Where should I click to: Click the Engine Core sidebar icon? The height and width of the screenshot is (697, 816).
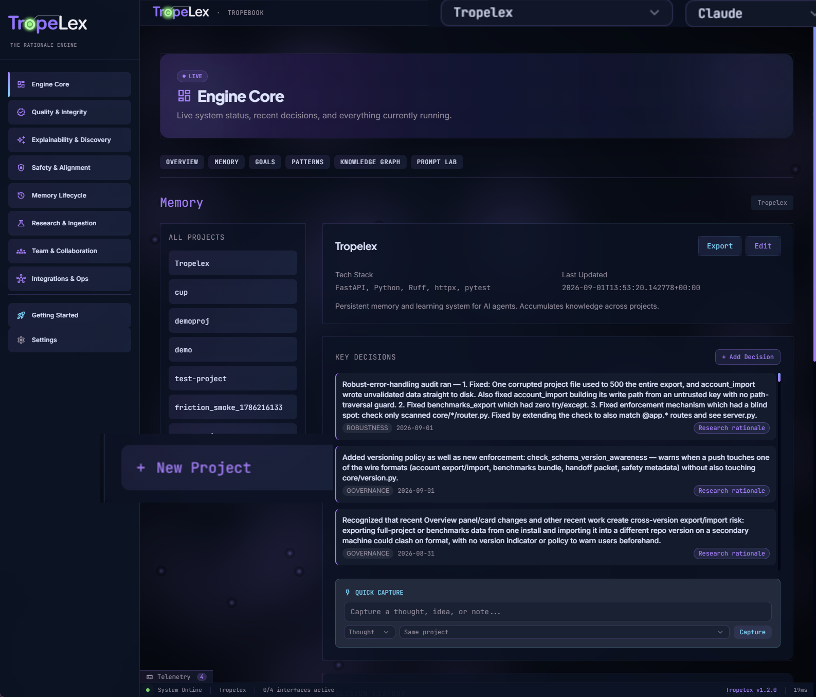click(21, 84)
